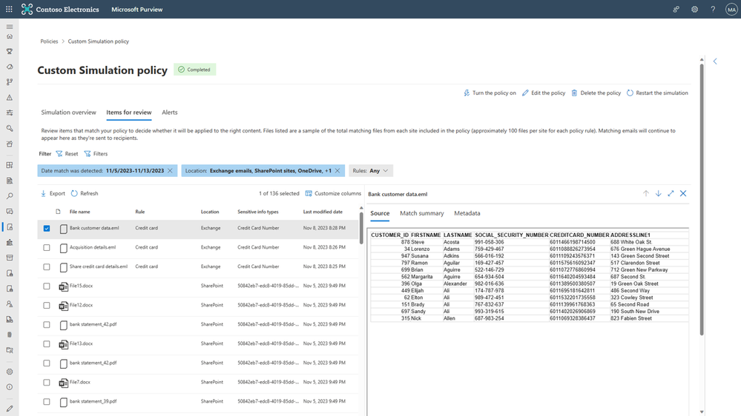Reset the filters
This screenshot has height=416, width=741.
(67, 154)
